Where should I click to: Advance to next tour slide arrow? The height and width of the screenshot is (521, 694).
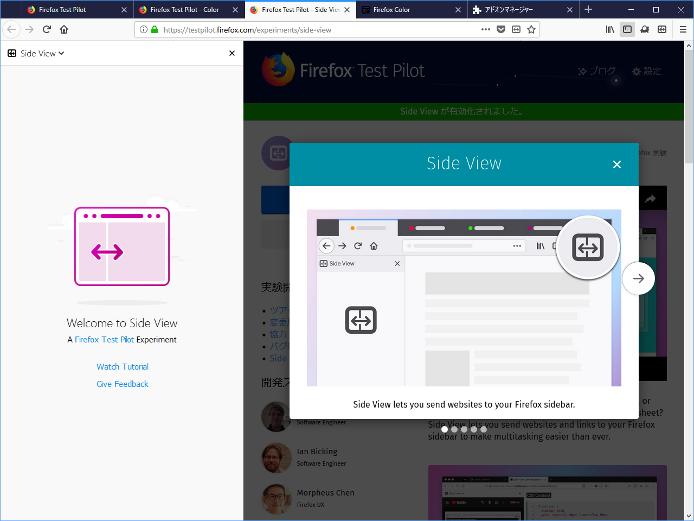639,278
